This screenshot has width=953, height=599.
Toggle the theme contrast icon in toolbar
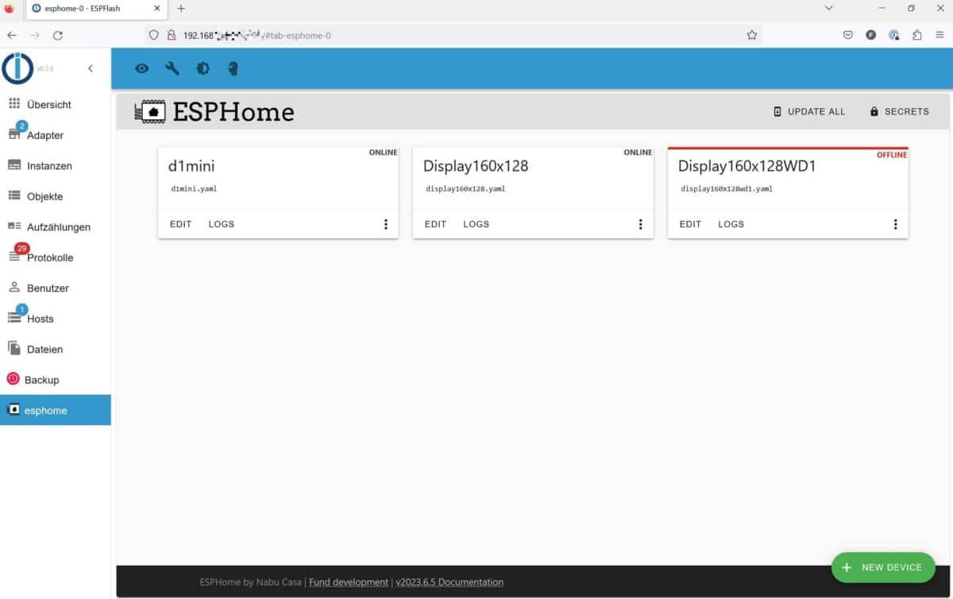(x=203, y=68)
